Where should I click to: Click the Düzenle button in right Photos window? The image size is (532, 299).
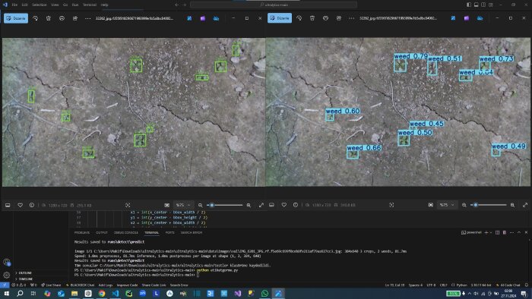click(x=280, y=18)
